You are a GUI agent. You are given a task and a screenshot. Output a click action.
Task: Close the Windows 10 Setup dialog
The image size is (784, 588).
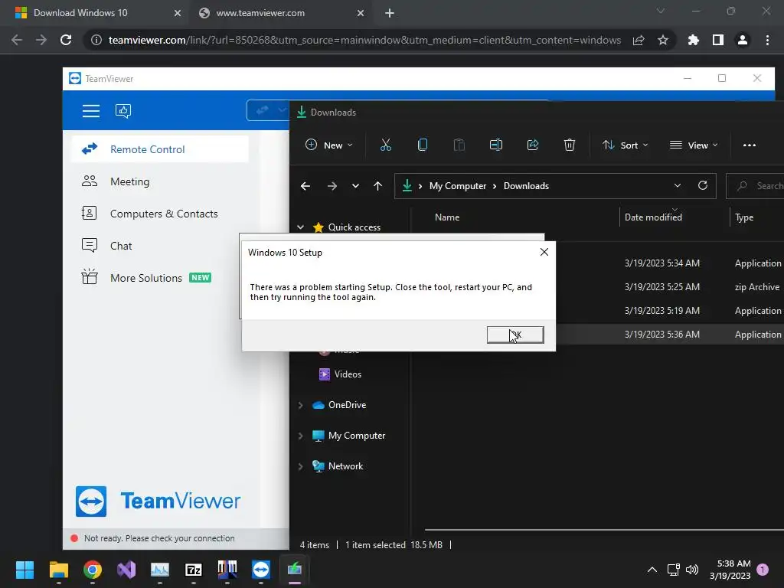(x=544, y=252)
